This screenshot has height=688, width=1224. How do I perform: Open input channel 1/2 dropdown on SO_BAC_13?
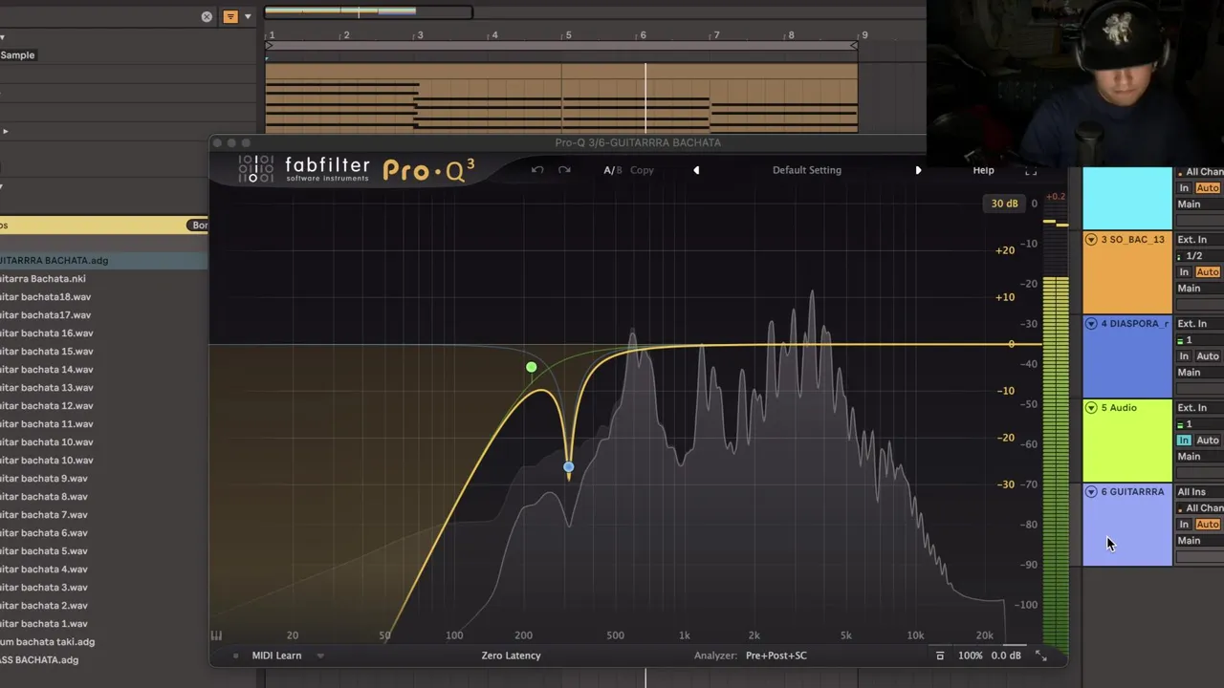(x=1199, y=256)
